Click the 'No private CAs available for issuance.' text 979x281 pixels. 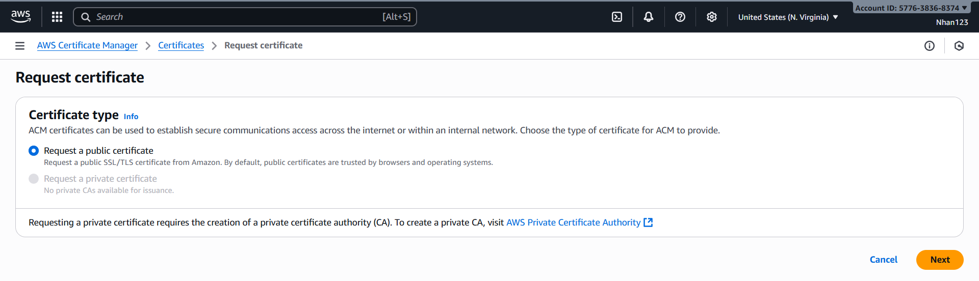pyautogui.click(x=109, y=190)
